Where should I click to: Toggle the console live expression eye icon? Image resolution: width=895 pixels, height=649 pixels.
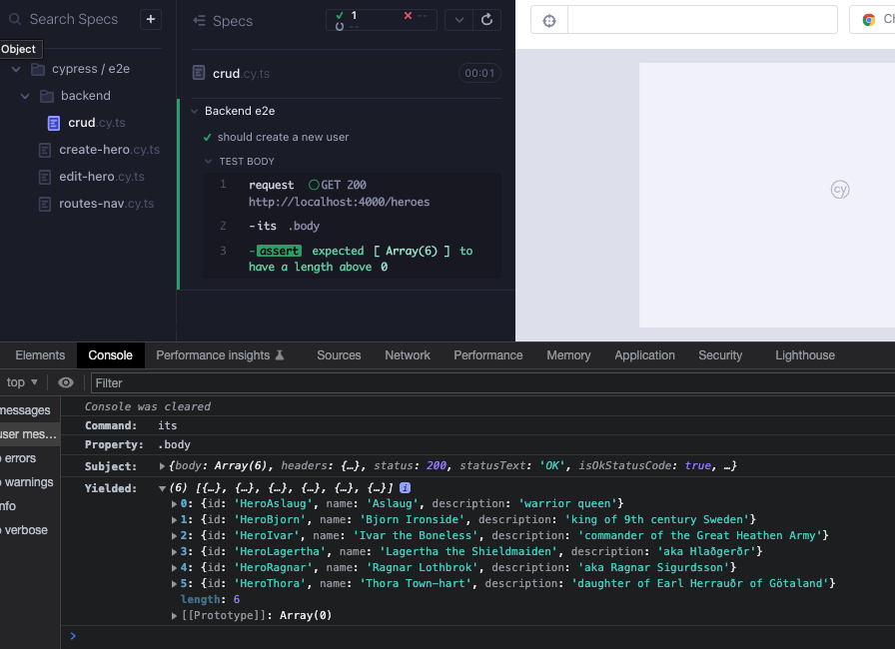point(66,382)
